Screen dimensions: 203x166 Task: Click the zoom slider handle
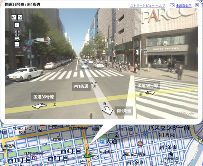17,38
